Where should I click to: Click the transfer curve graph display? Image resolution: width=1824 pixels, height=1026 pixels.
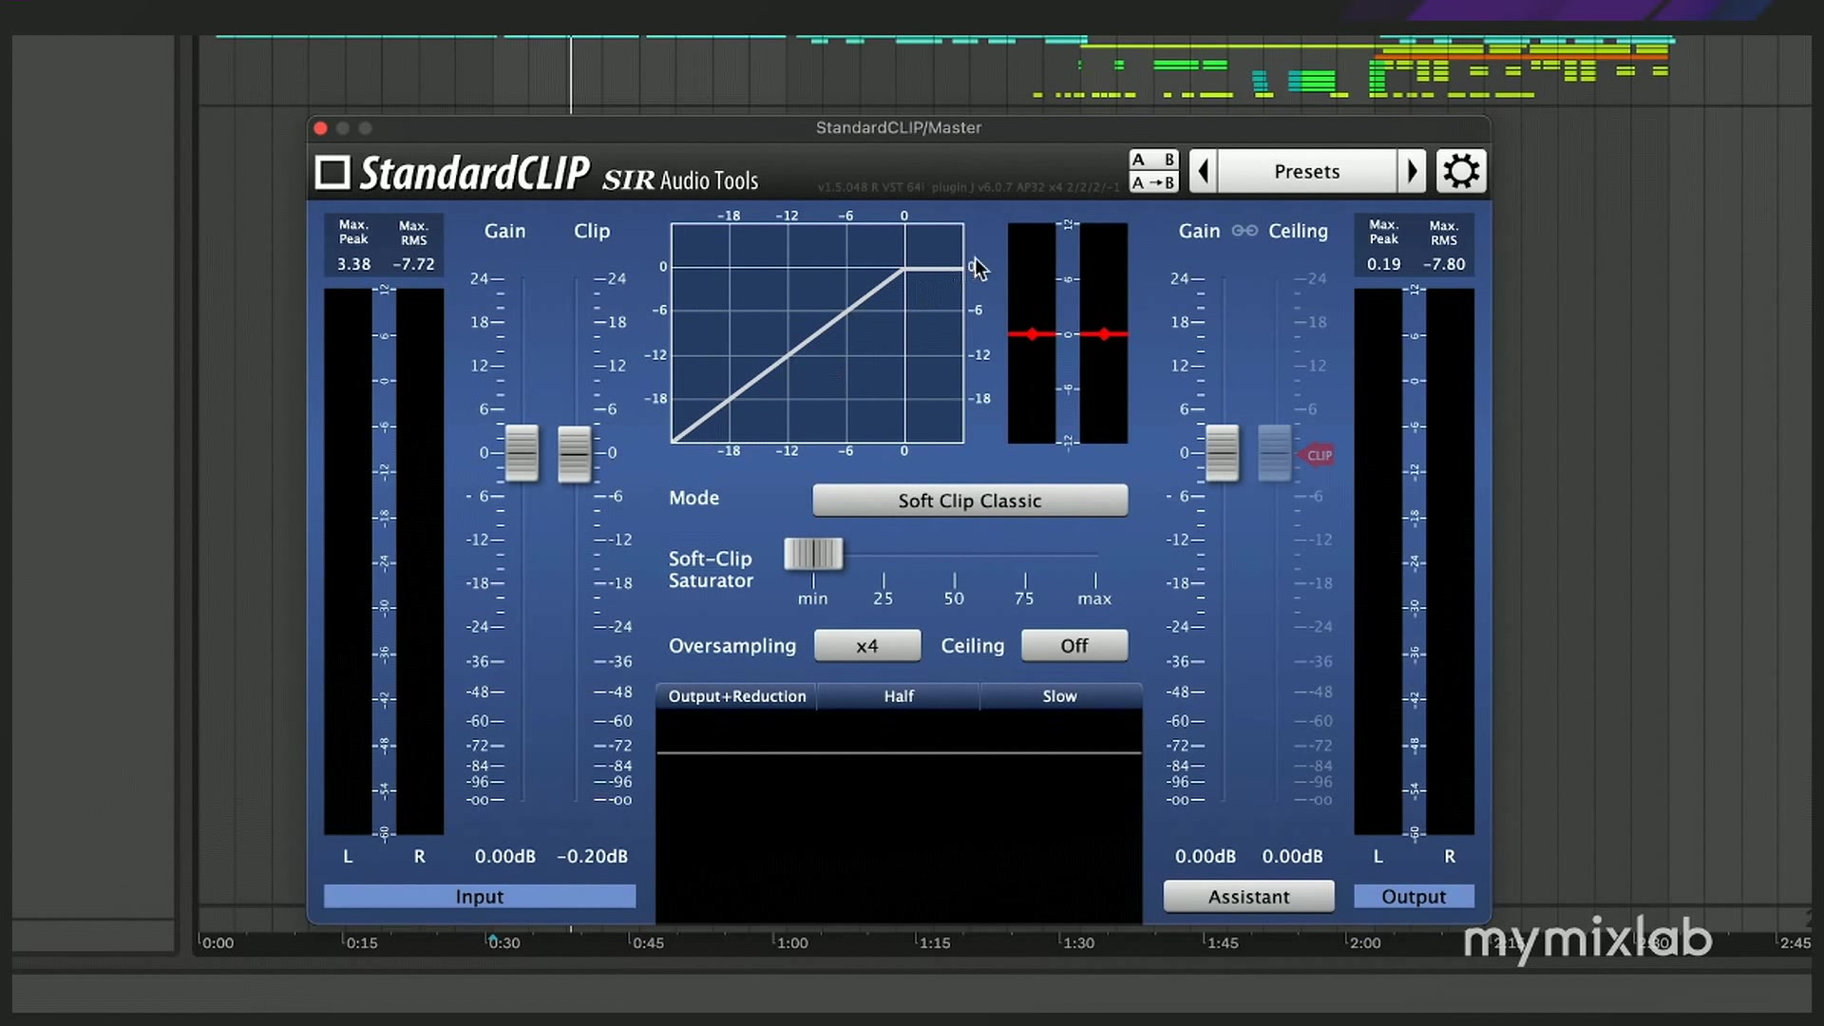point(817,333)
